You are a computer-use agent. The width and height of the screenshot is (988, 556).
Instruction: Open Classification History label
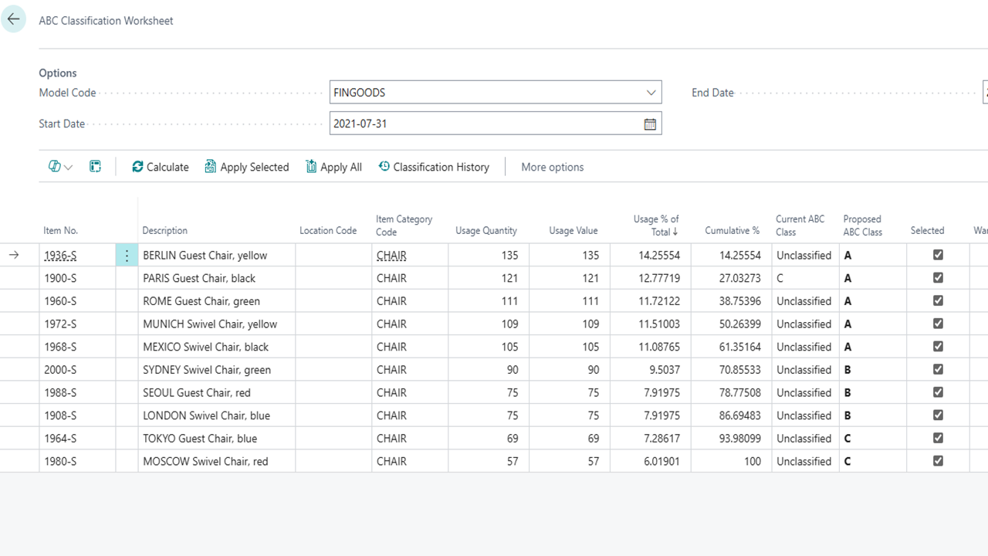pyautogui.click(x=441, y=167)
